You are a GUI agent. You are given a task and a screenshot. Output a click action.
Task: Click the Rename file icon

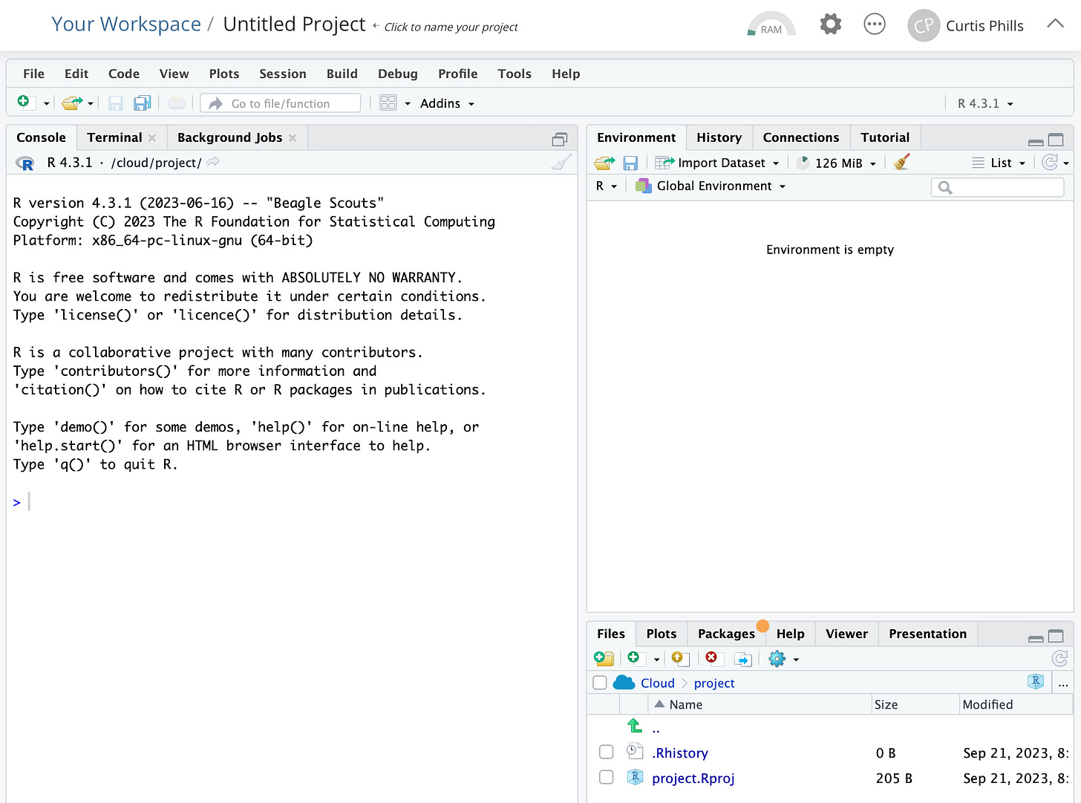[x=742, y=659]
